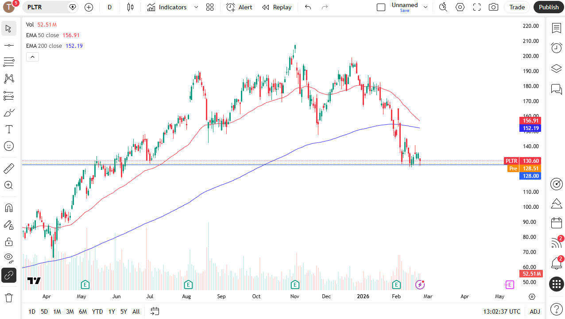The height and width of the screenshot is (319, 565).
Task: Open August earnings E marker
Action: [188, 284]
